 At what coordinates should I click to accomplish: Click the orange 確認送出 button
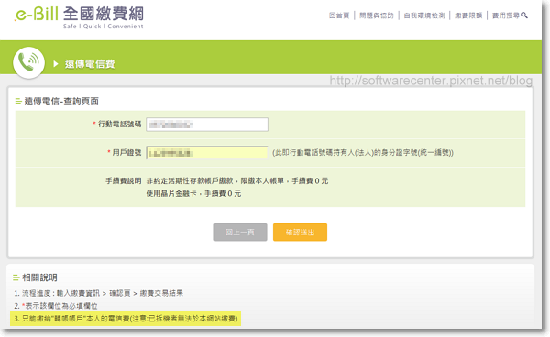300,233
